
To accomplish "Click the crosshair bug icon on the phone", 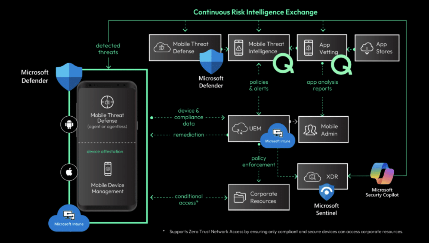I will [x=107, y=102].
